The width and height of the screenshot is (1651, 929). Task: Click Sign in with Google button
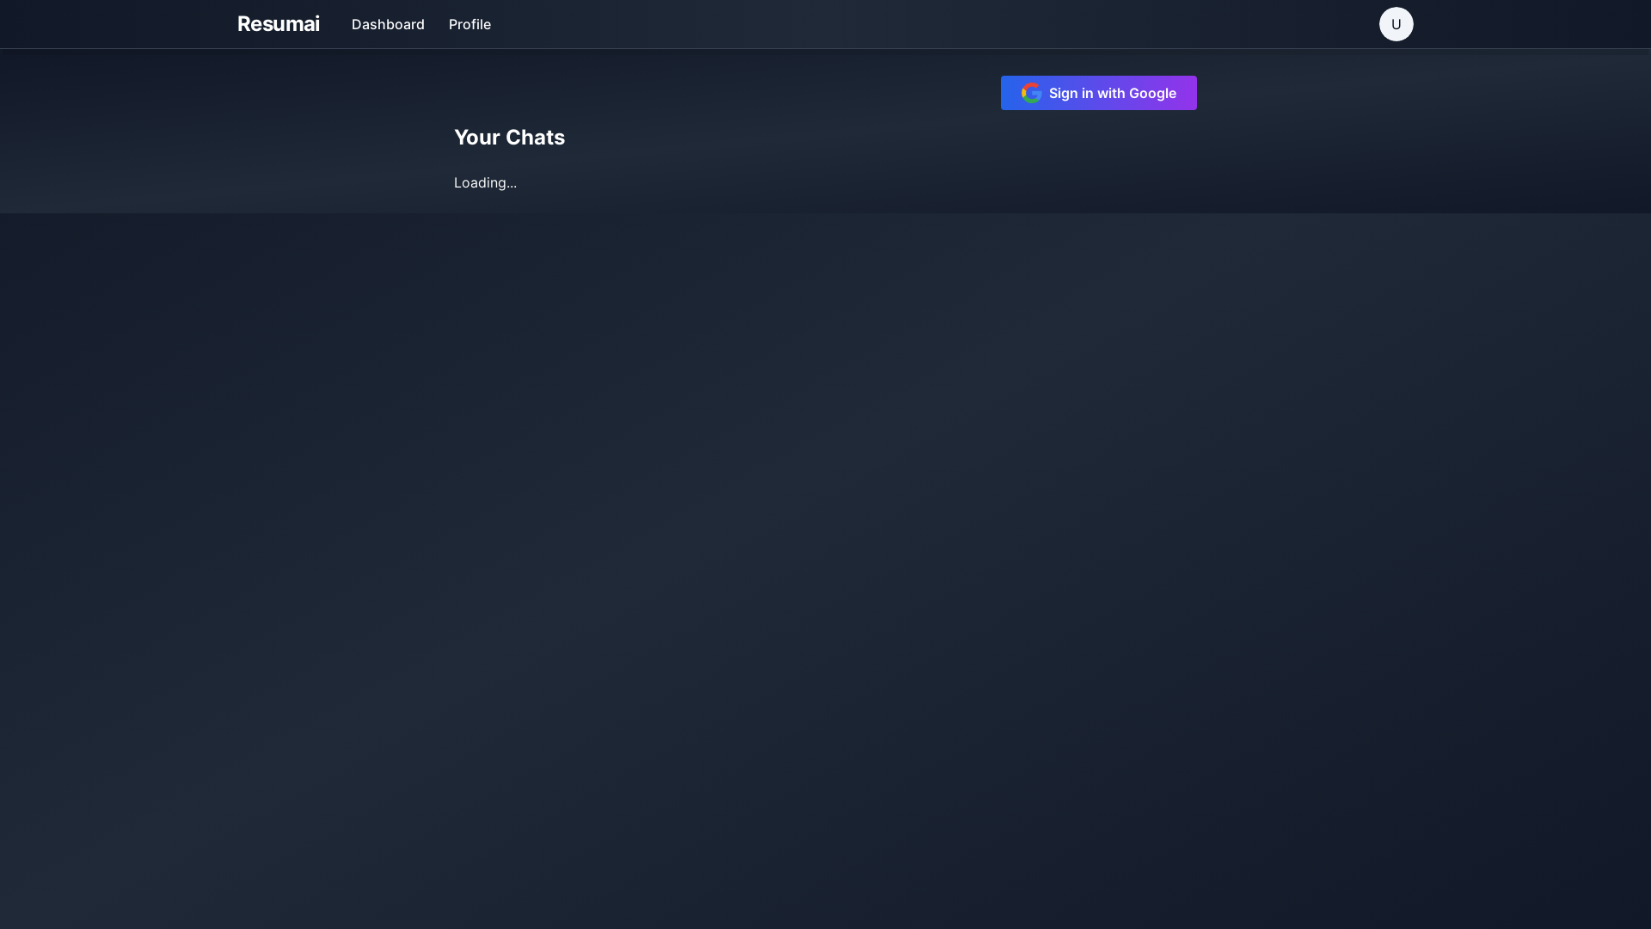coord(1098,93)
